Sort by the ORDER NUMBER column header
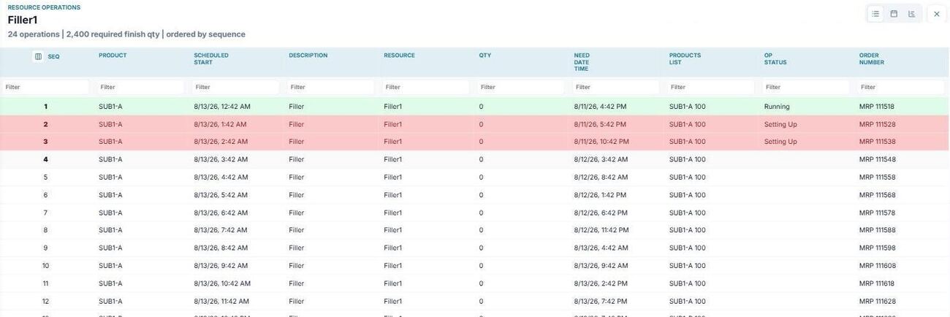The image size is (950, 317). pyautogui.click(x=872, y=59)
